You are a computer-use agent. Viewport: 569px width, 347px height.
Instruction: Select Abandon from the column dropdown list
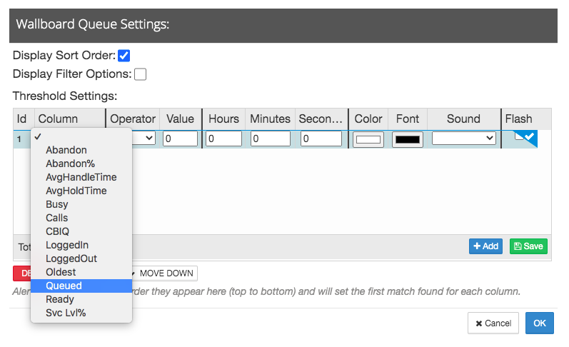(x=81, y=150)
